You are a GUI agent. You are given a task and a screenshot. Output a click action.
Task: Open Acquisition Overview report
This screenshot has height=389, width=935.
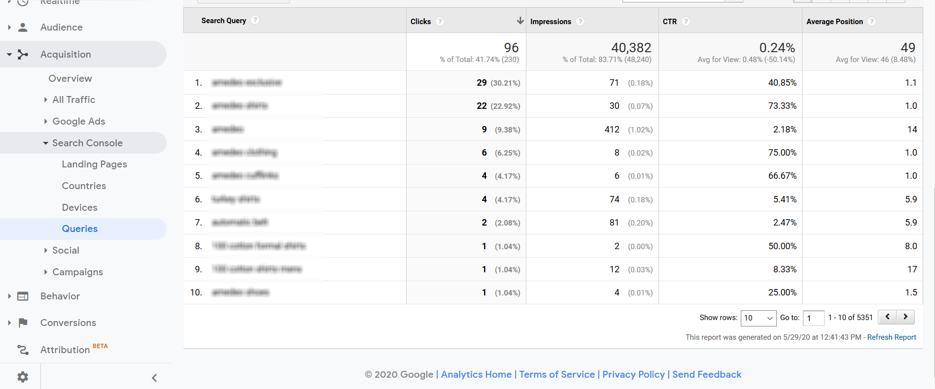pyautogui.click(x=70, y=78)
